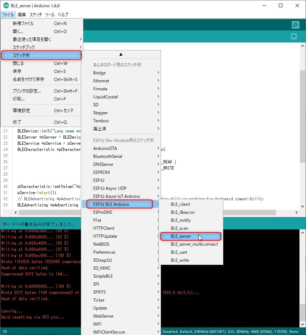Expand the スケッチ例 submenu
The width and height of the screenshot is (306, 335).
41,55
